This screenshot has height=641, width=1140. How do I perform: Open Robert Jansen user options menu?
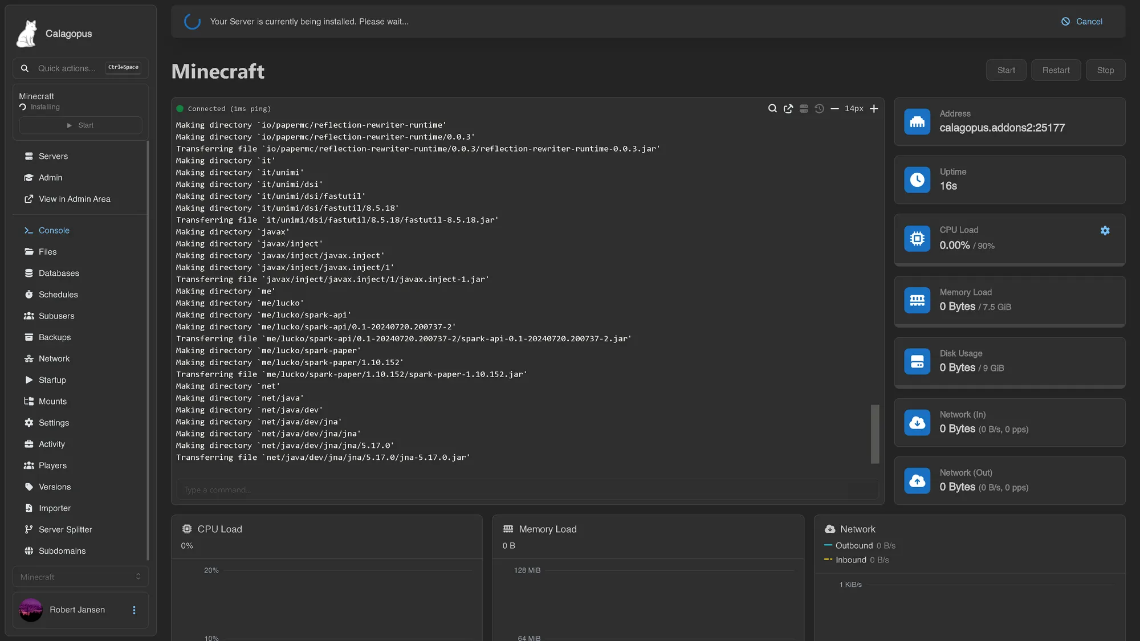pyautogui.click(x=134, y=610)
